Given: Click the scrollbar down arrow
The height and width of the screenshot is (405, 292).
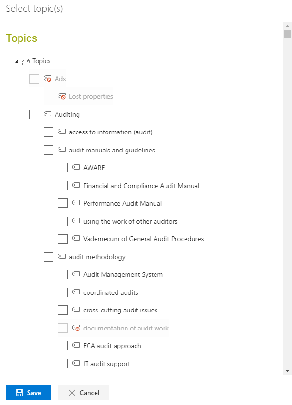Looking at the screenshot, I should pos(287,371).
